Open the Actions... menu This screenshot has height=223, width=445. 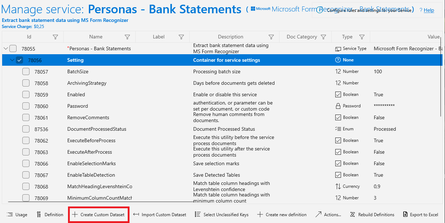(x=328, y=214)
